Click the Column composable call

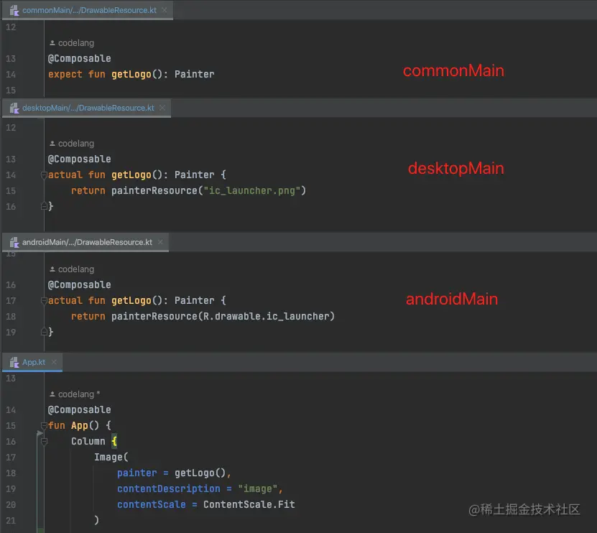[88, 441]
